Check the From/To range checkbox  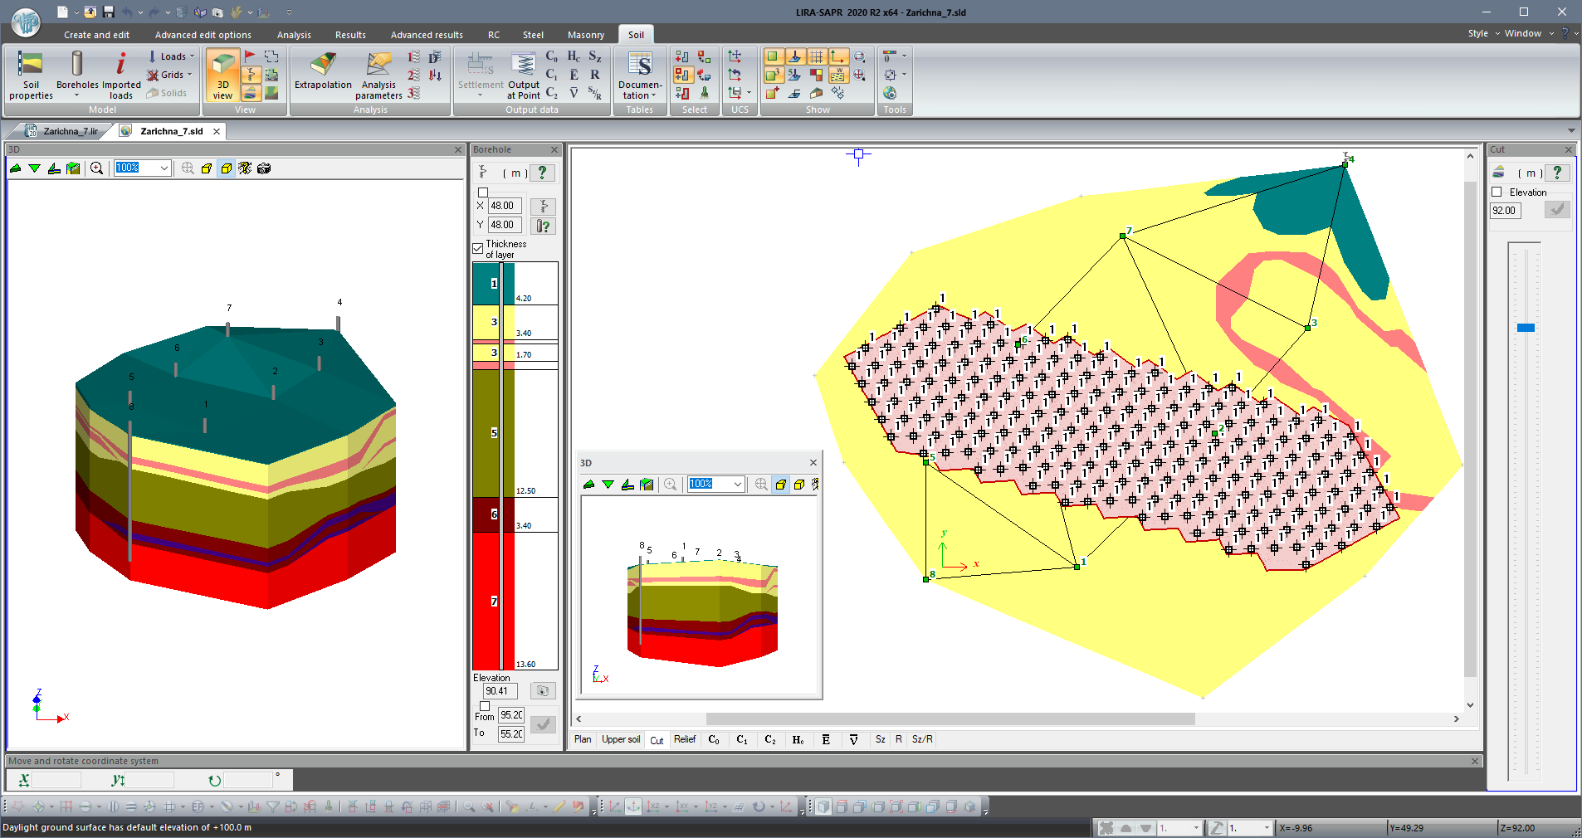(484, 706)
